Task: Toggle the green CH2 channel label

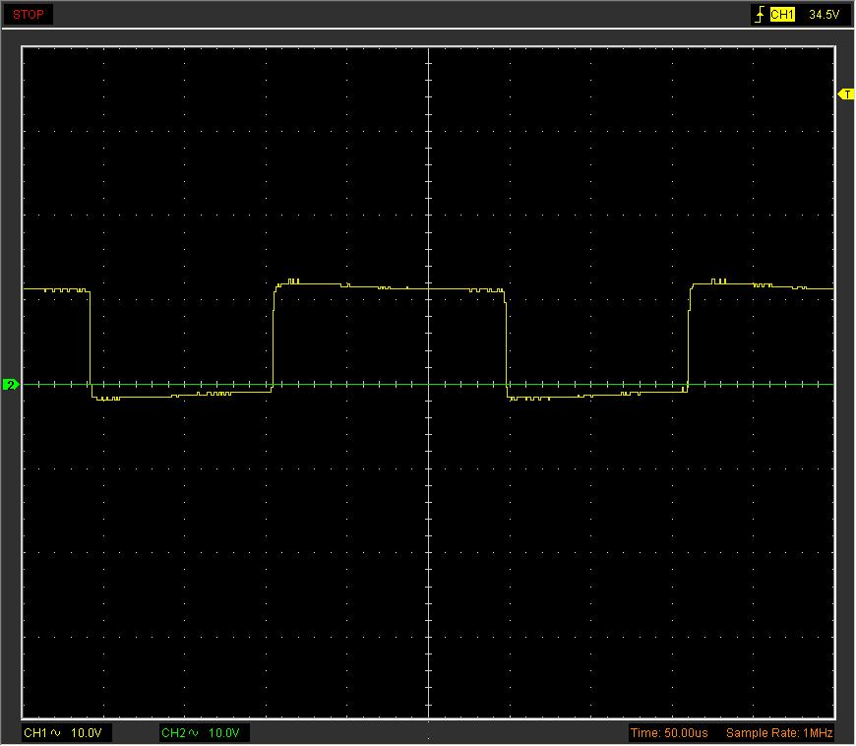Action: [x=173, y=733]
